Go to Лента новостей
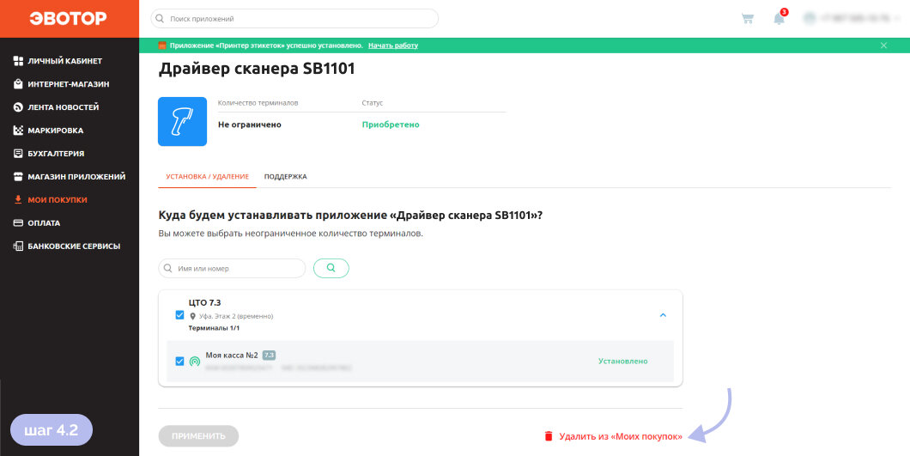The image size is (910, 456). (63, 107)
